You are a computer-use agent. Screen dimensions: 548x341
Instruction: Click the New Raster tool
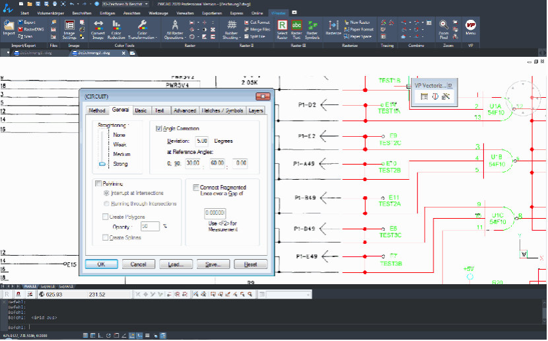point(357,22)
